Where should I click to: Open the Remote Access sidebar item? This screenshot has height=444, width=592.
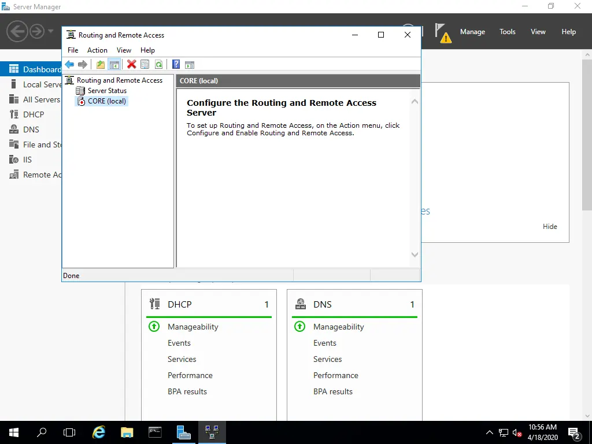tap(31, 175)
